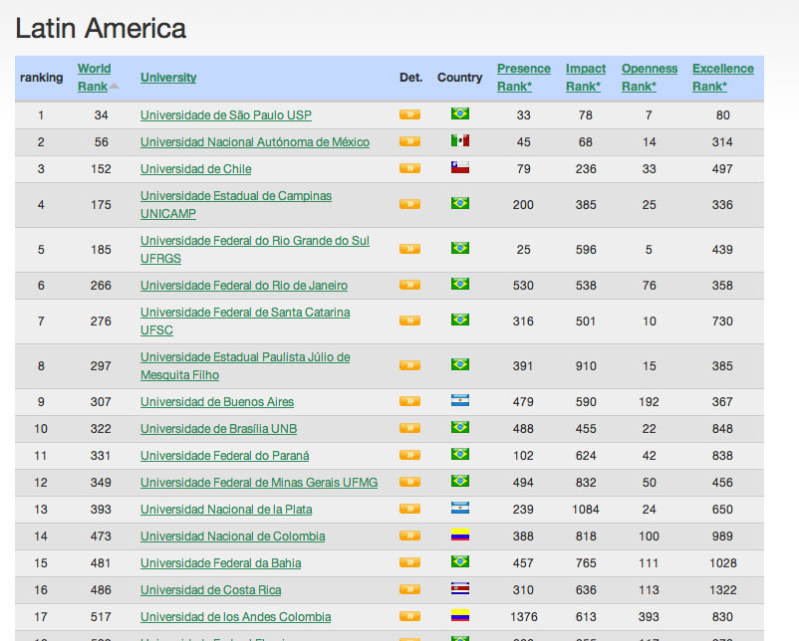Image resolution: width=799 pixels, height=641 pixels.
Task: Sort table by University header
Action: pyautogui.click(x=168, y=78)
